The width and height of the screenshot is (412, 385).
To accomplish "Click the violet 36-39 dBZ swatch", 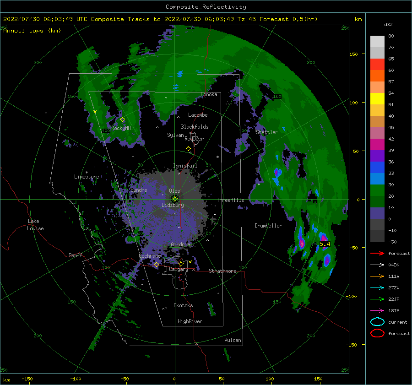I will 377,156.
